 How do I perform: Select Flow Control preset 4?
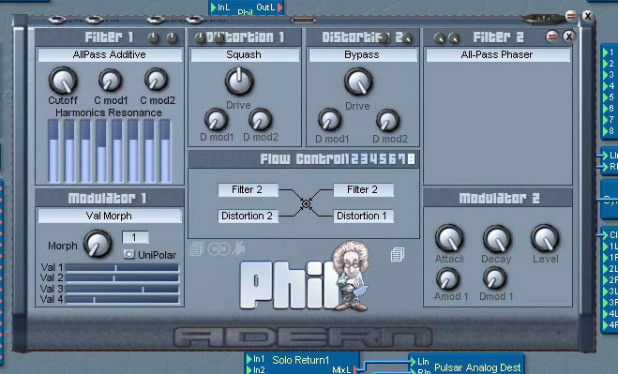click(373, 159)
